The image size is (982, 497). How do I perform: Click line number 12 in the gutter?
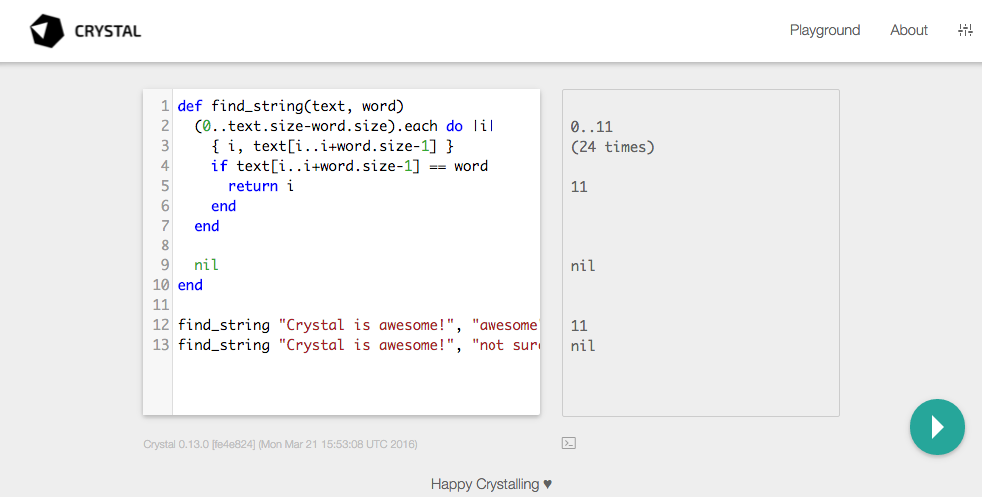160,325
